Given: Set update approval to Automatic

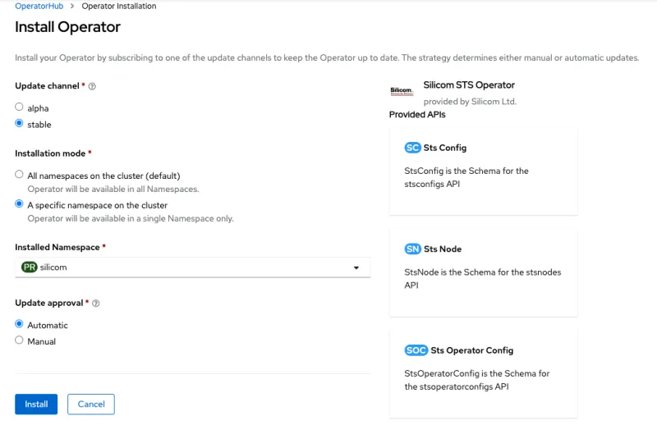Looking at the screenshot, I should pos(19,324).
